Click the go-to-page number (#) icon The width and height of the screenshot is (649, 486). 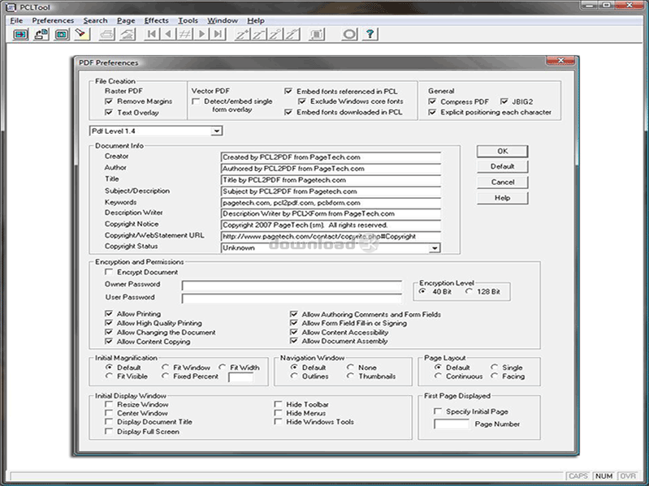(185, 34)
